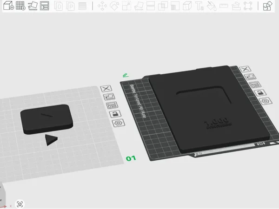Select the Rotate tool
Screen dimensions: 279x209
114,6
